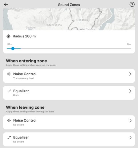This screenshot has width=138, height=148.
Task: Open Equalizer set to Rock
Action: pyautogui.click(x=69, y=93)
